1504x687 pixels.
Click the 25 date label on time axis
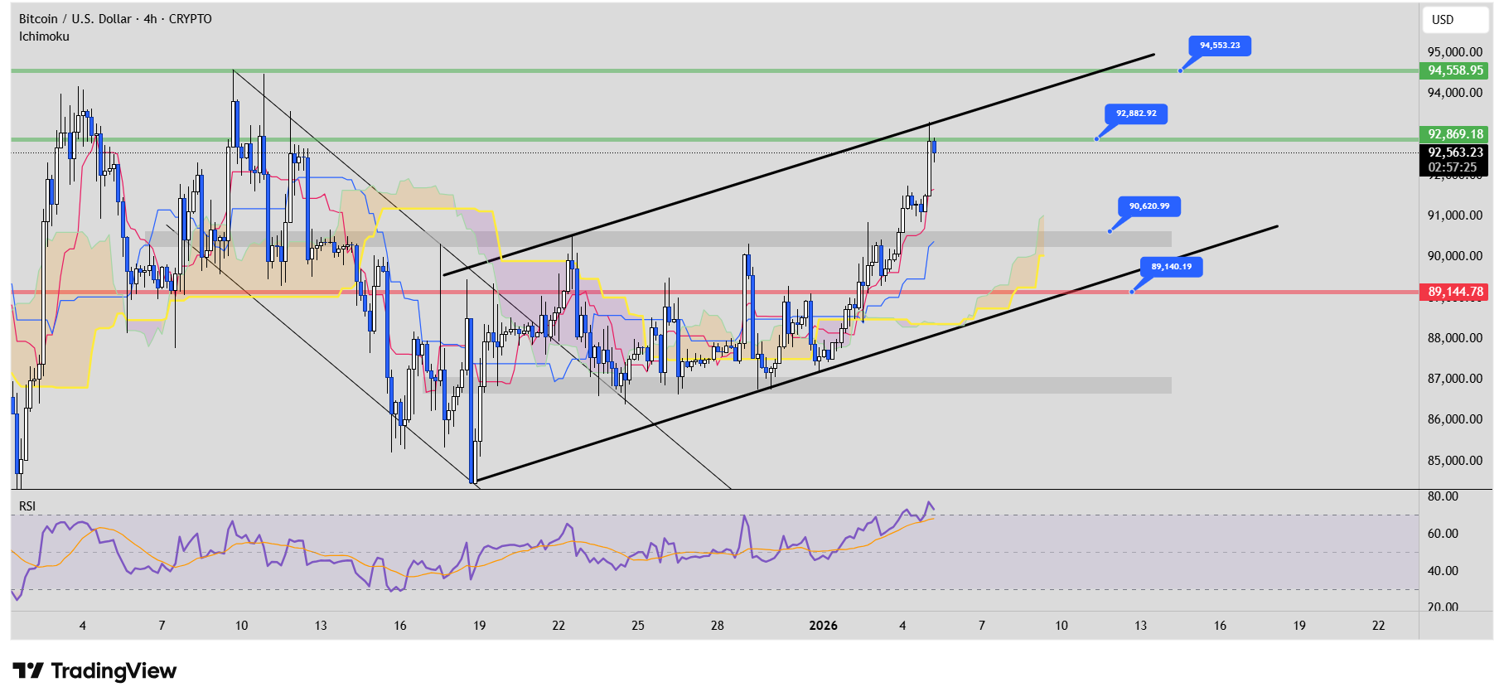[x=637, y=626]
